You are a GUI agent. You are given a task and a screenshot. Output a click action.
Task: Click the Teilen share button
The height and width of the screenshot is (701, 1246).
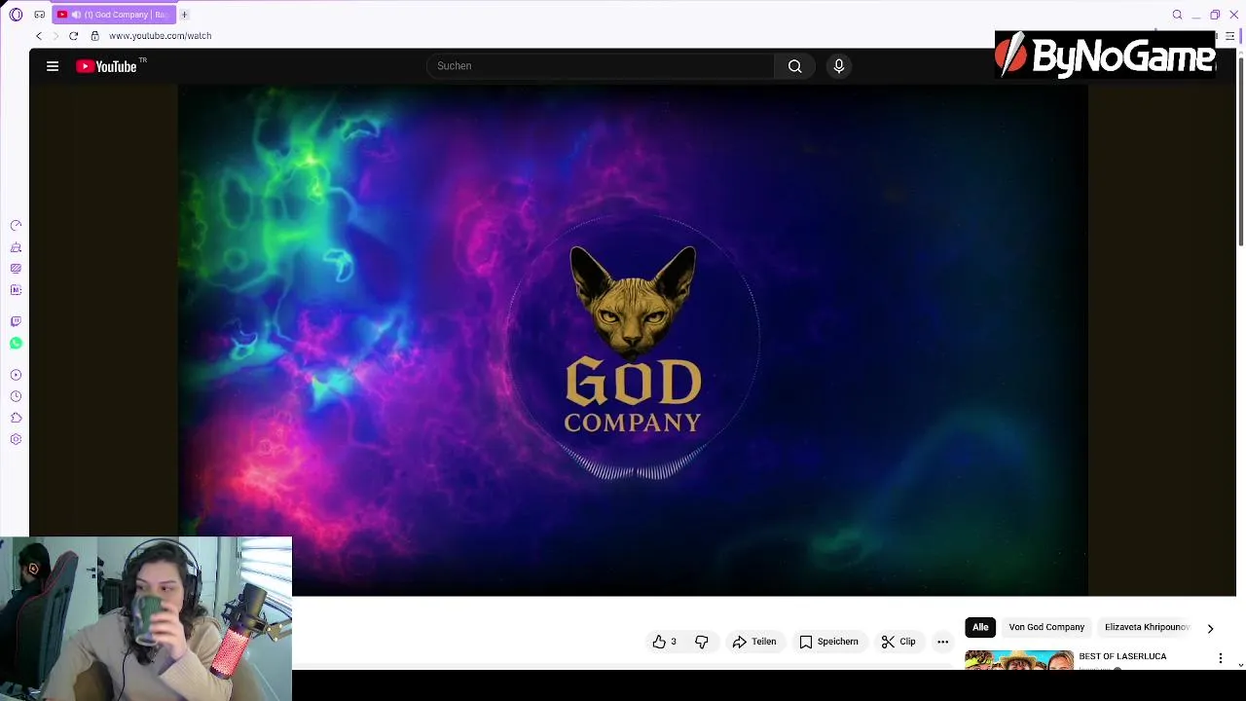click(x=754, y=642)
